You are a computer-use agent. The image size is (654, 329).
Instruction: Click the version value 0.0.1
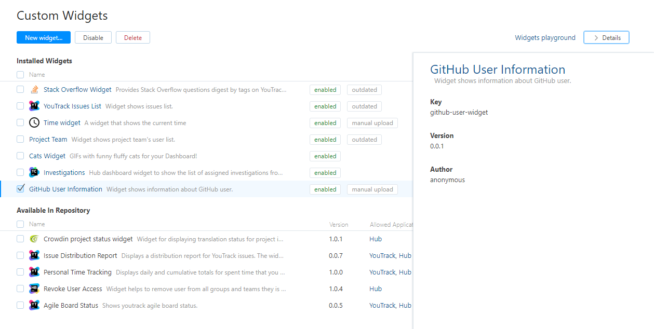tap(437, 146)
